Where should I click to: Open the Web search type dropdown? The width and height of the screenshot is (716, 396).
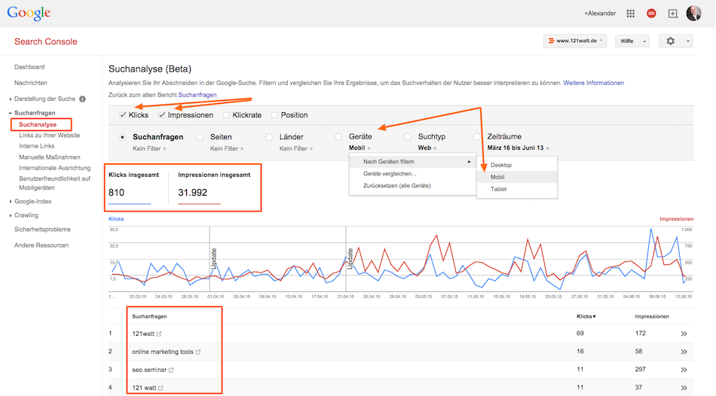click(427, 148)
